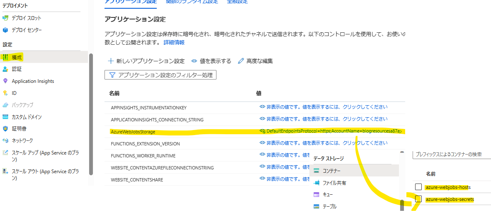The width and height of the screenshot is (491, 215).
Task: Click the 構成 configuration bars icon
Action: coord(5,57)
